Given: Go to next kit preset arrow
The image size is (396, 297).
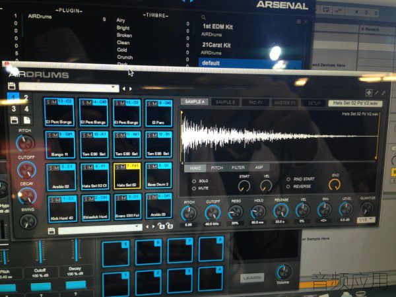Looking at the screenshot, I should [130, 88].
